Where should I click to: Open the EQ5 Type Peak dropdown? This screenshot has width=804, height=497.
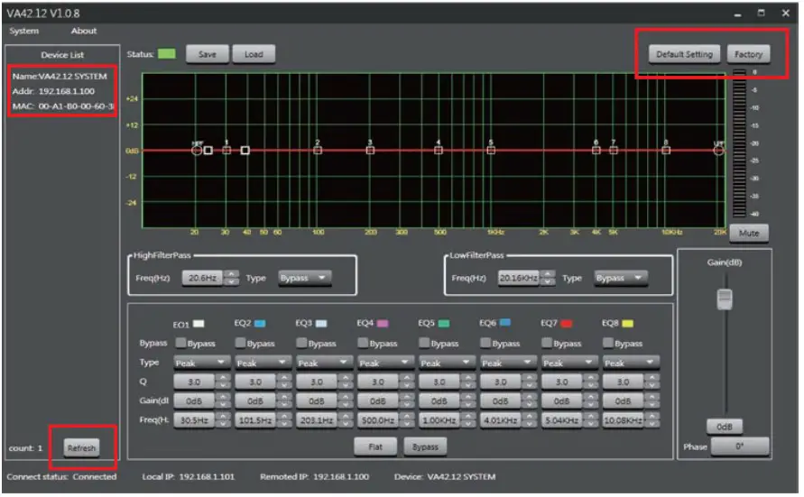coord(447,363)
